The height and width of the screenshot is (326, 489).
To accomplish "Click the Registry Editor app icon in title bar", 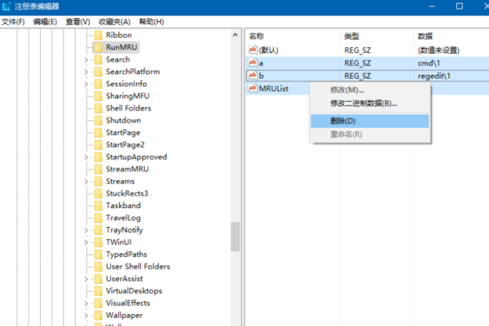I will pyautogui.click(x=7, y=7).
